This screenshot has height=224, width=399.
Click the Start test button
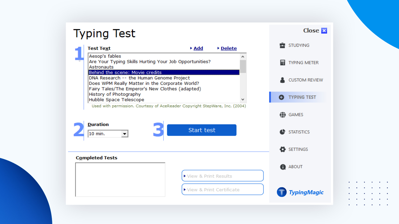202,130
